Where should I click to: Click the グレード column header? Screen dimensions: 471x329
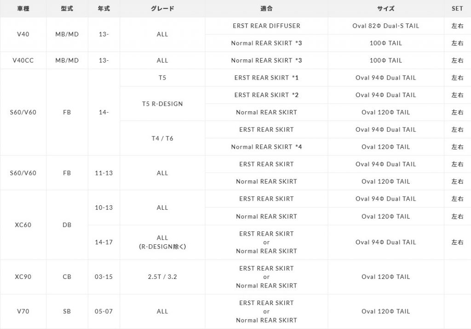pyautogui.click(x=162, y=9)
